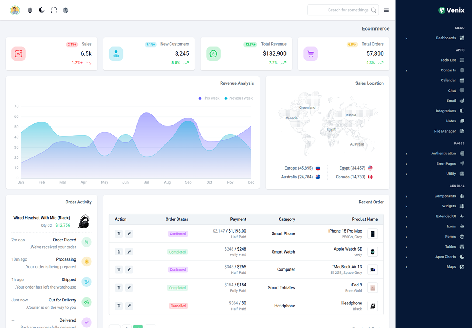
Task: Click the trash icon for the iPad 9 order
Action: 119,287
